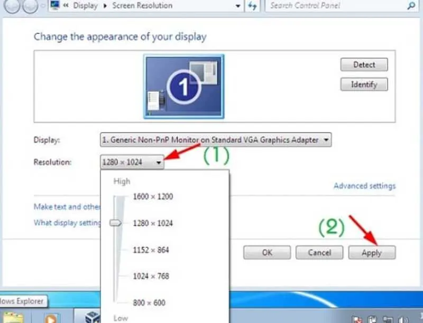This screenshot has height=323, width=423.
Task: Click the search magnifier icon
Action: [411, 6]
